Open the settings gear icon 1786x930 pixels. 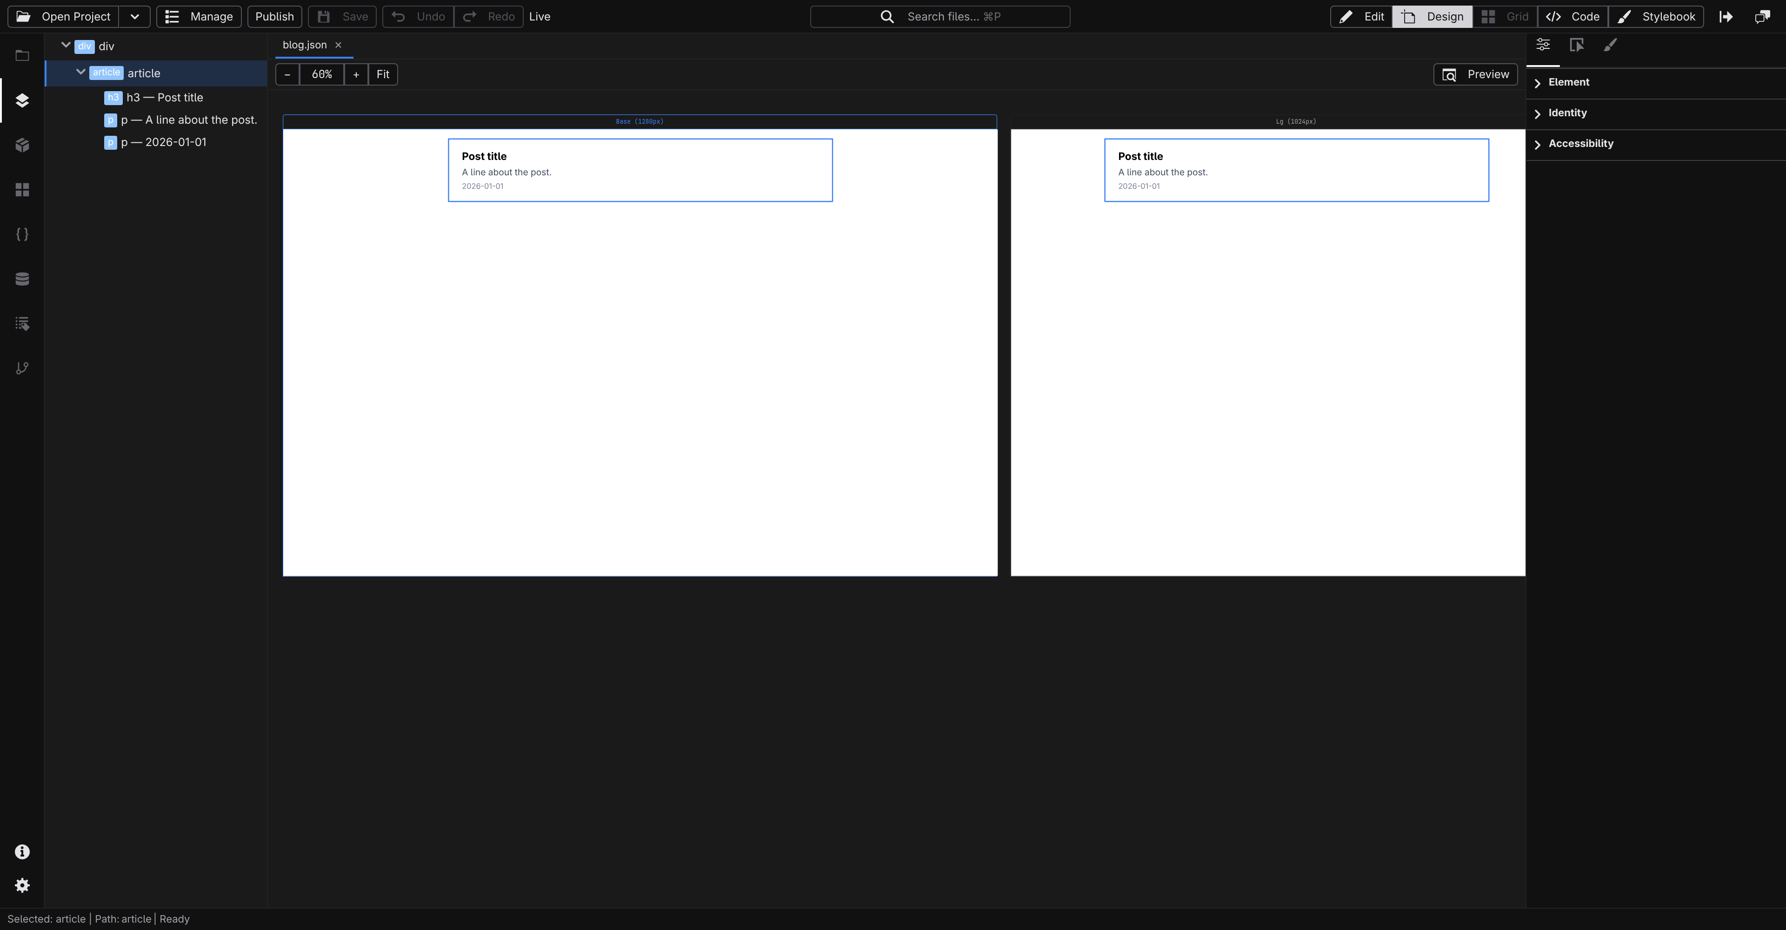click(x=22, y=886)
